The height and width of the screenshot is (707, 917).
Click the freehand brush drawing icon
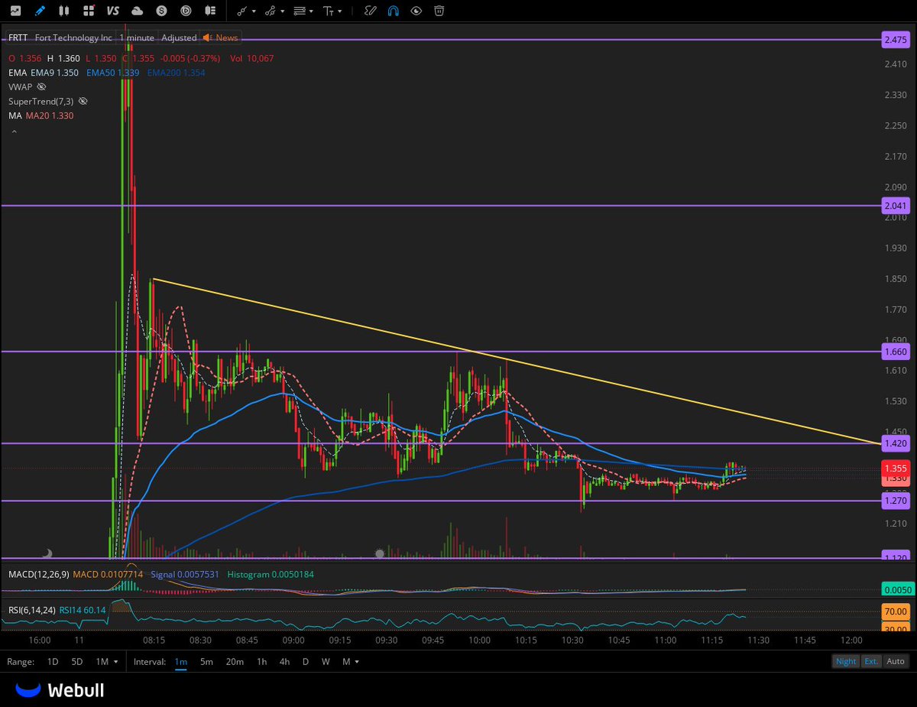pos(370,11)
